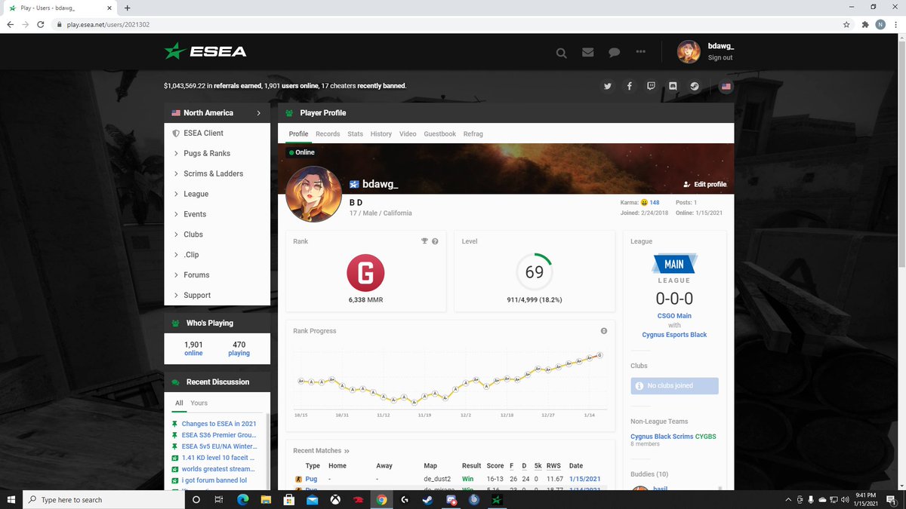Open the three-dot more options menu

click(x=641, y=52)
